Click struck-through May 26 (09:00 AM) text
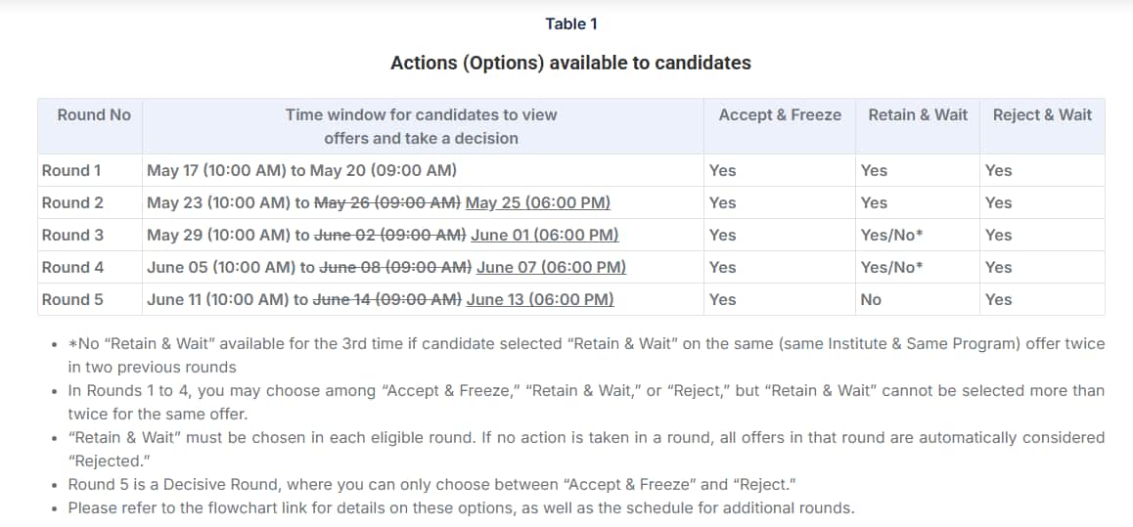Screen dimensions: 1133x527 coord(387,202)
